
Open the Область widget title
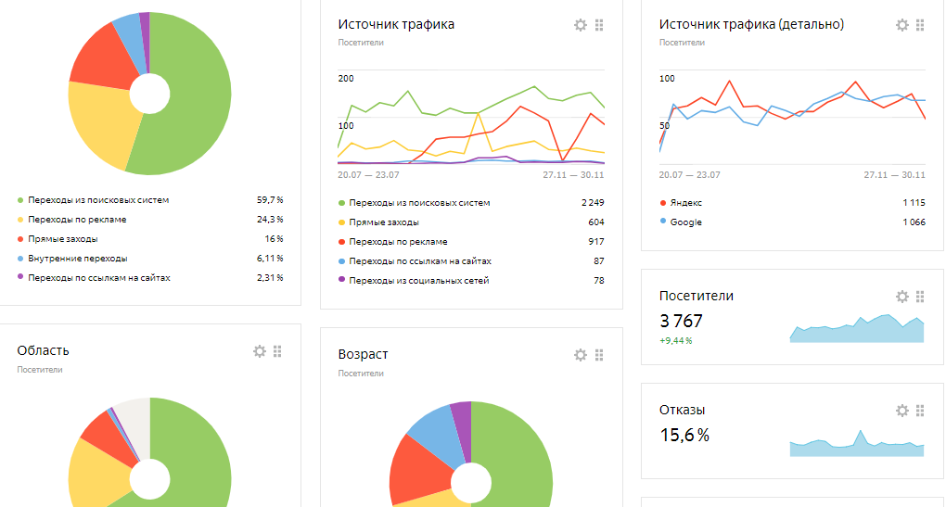tap(43, 351)
